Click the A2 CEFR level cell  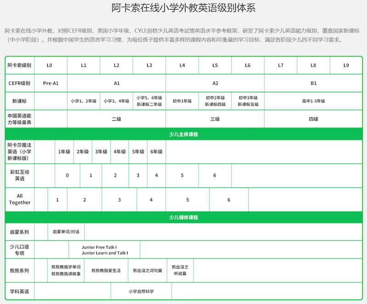[x=215, y=83]
